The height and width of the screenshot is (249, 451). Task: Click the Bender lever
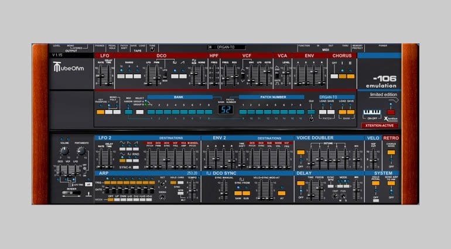tap(71, 193)
